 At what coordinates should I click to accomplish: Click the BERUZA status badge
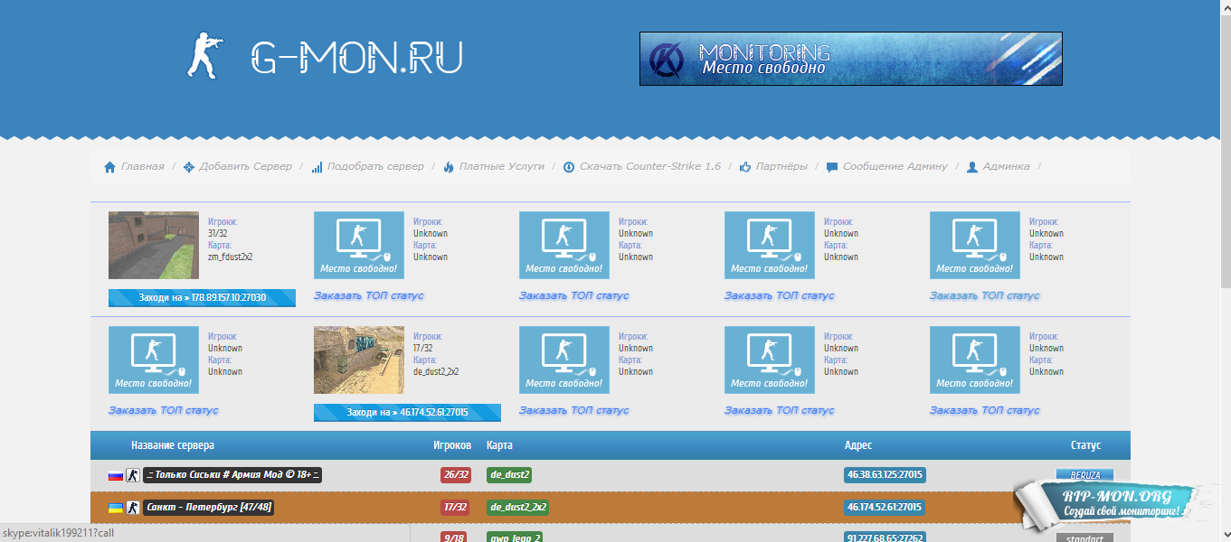(1085, 473)
